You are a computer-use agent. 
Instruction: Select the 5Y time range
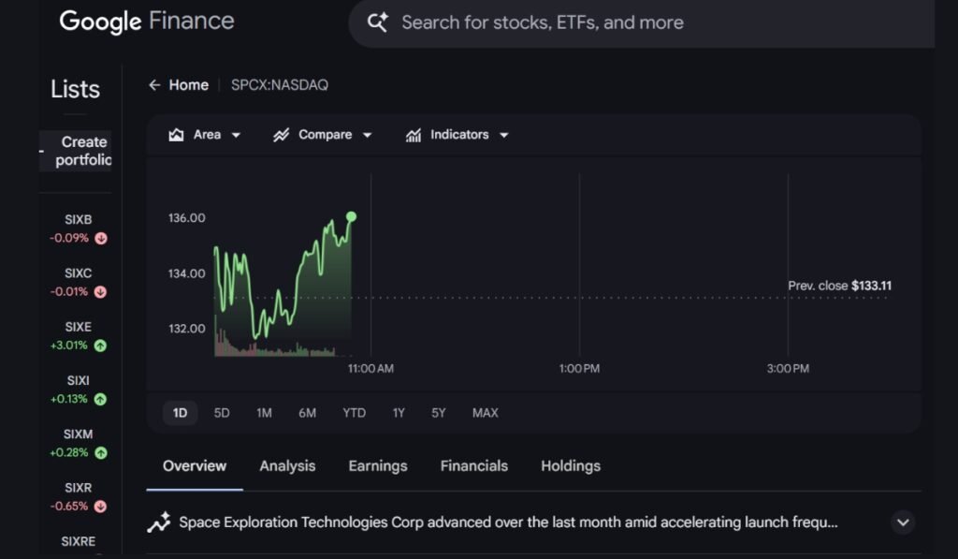click(439, 413)
